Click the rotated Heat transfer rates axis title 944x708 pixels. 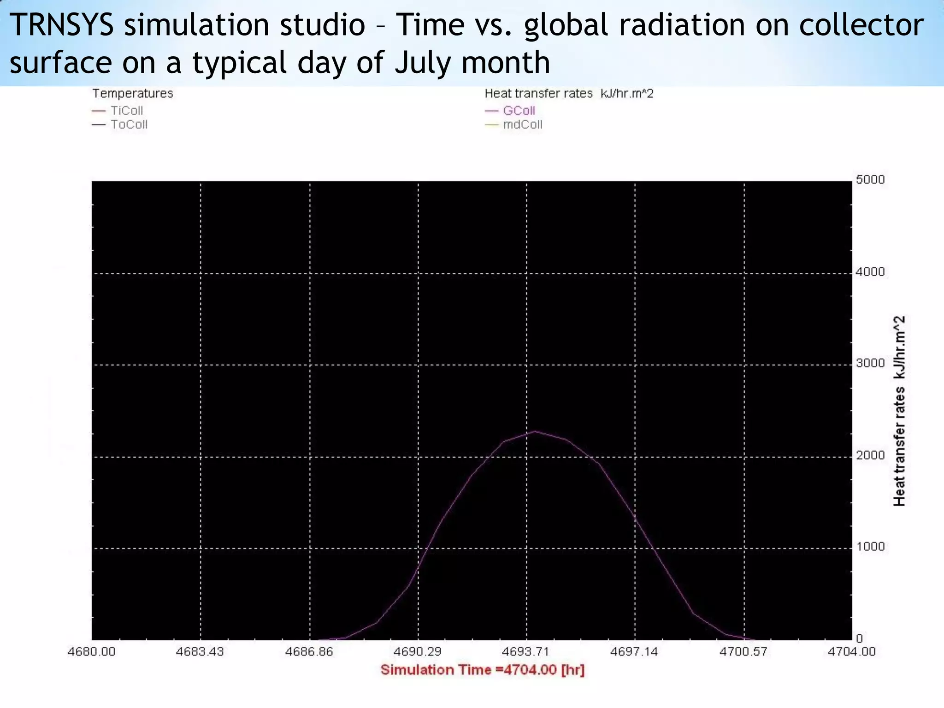pos(899,411)
